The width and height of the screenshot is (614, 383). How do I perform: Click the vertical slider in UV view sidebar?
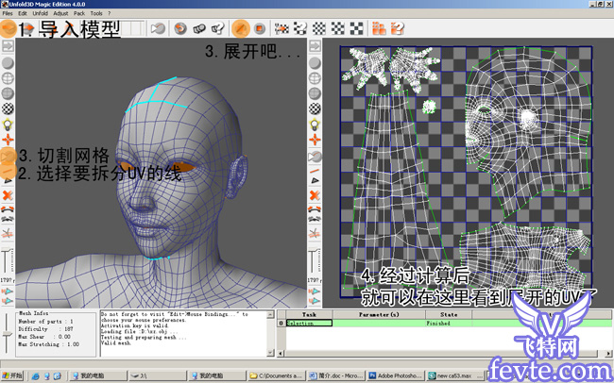tap(315, 260)
